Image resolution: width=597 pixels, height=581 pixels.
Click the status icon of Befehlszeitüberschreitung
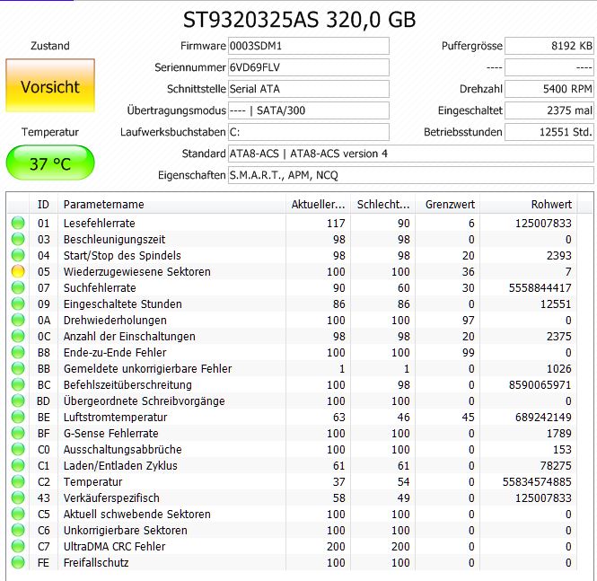tap(18, 385)
